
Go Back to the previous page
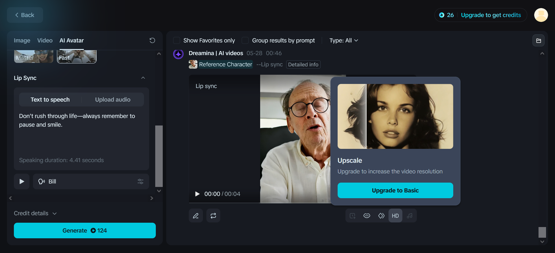tap(25, 15)
